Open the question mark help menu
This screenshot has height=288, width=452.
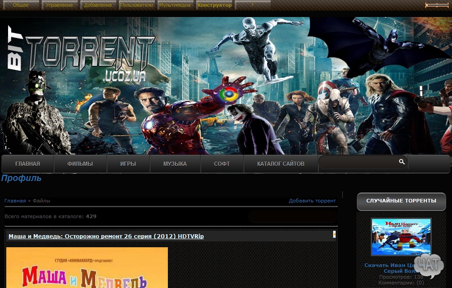point(252,5)
